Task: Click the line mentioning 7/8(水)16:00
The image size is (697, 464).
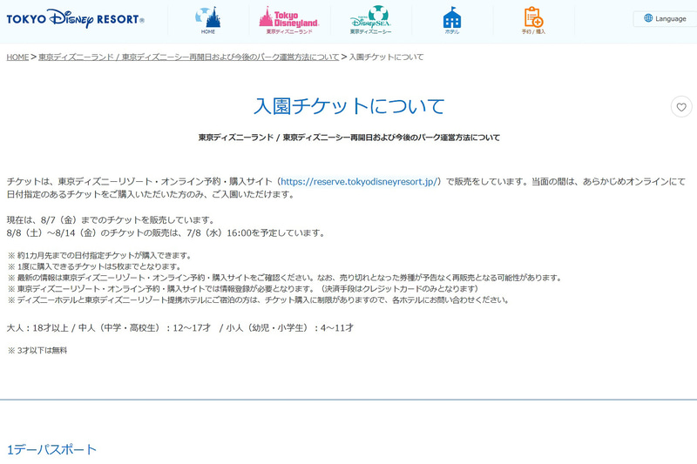Action: (x=166, y=232)
